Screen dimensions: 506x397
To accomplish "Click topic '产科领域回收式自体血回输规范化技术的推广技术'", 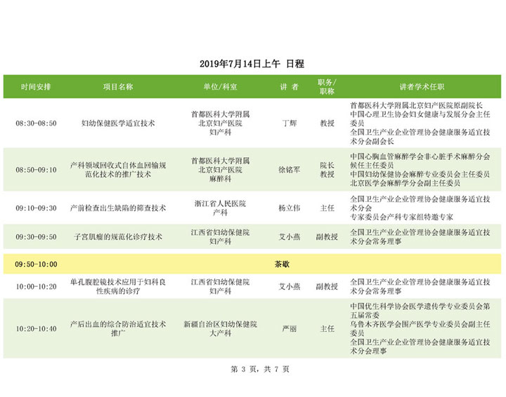I will coord(118,170).
